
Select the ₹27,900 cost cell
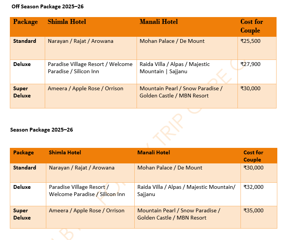(x=250, y=64)
